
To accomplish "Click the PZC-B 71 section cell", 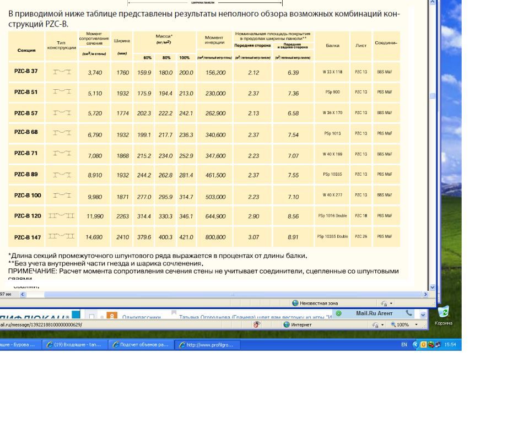I will (26, 153).
